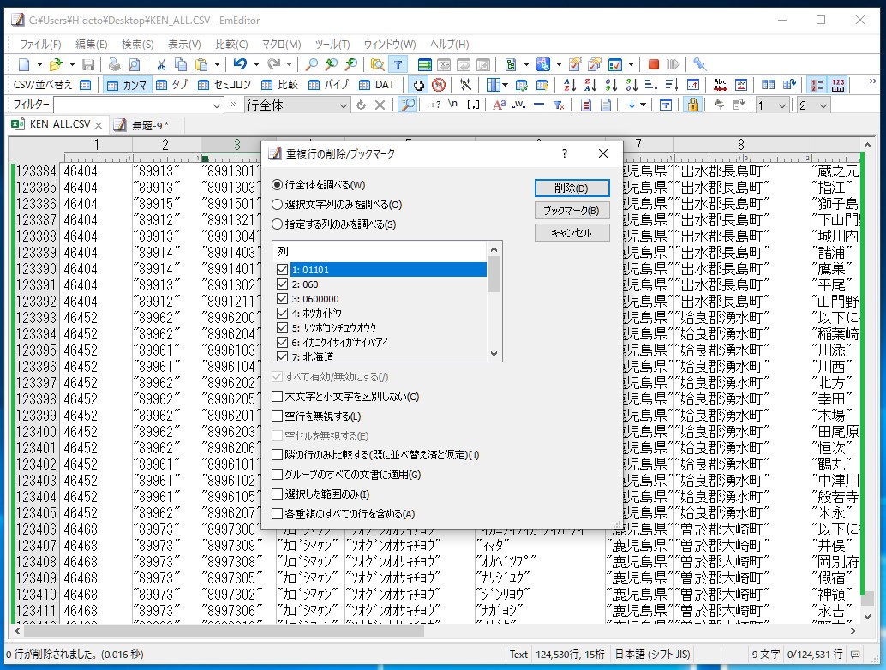Toggle the Filter funnel toolbar icon

click(398, 64)
